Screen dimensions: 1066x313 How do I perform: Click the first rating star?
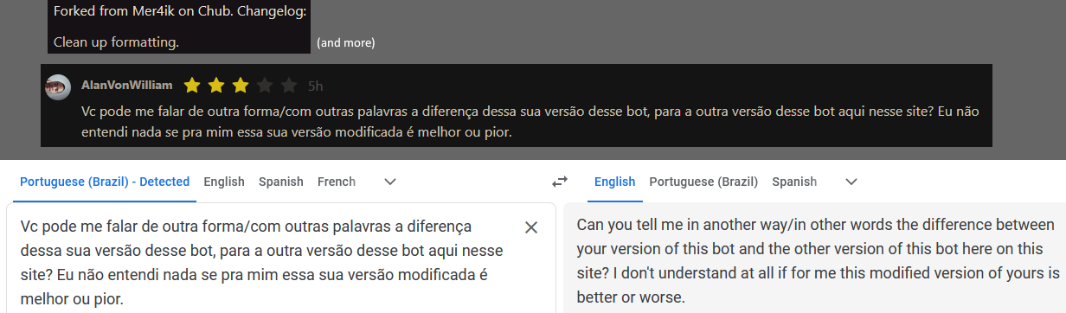pos(192,86)
